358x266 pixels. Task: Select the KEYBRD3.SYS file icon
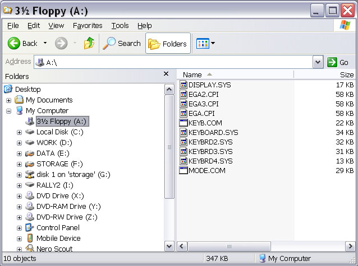pyautogui.click(x=183, y=151)
